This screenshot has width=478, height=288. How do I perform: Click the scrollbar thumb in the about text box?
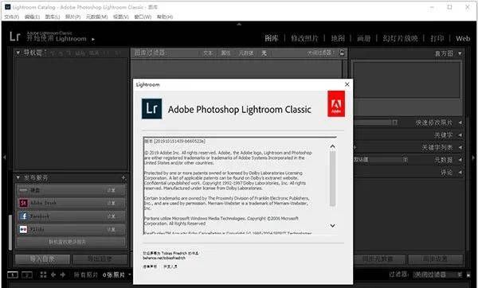[x=332, y=178]
